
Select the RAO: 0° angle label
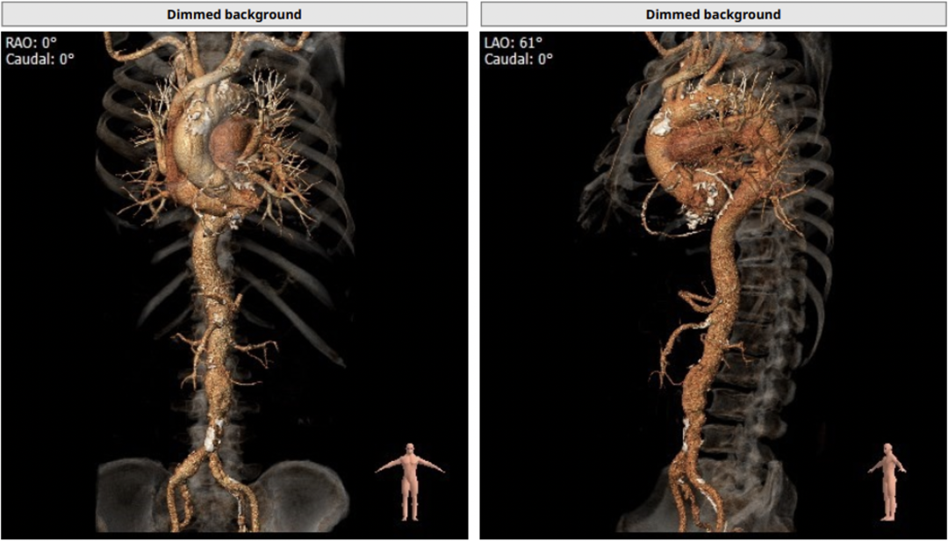(32, 42)
